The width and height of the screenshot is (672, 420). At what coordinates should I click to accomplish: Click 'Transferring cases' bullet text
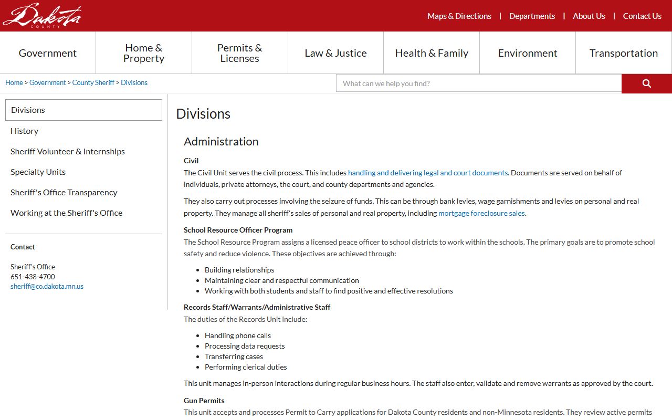(x=234, y=356)
